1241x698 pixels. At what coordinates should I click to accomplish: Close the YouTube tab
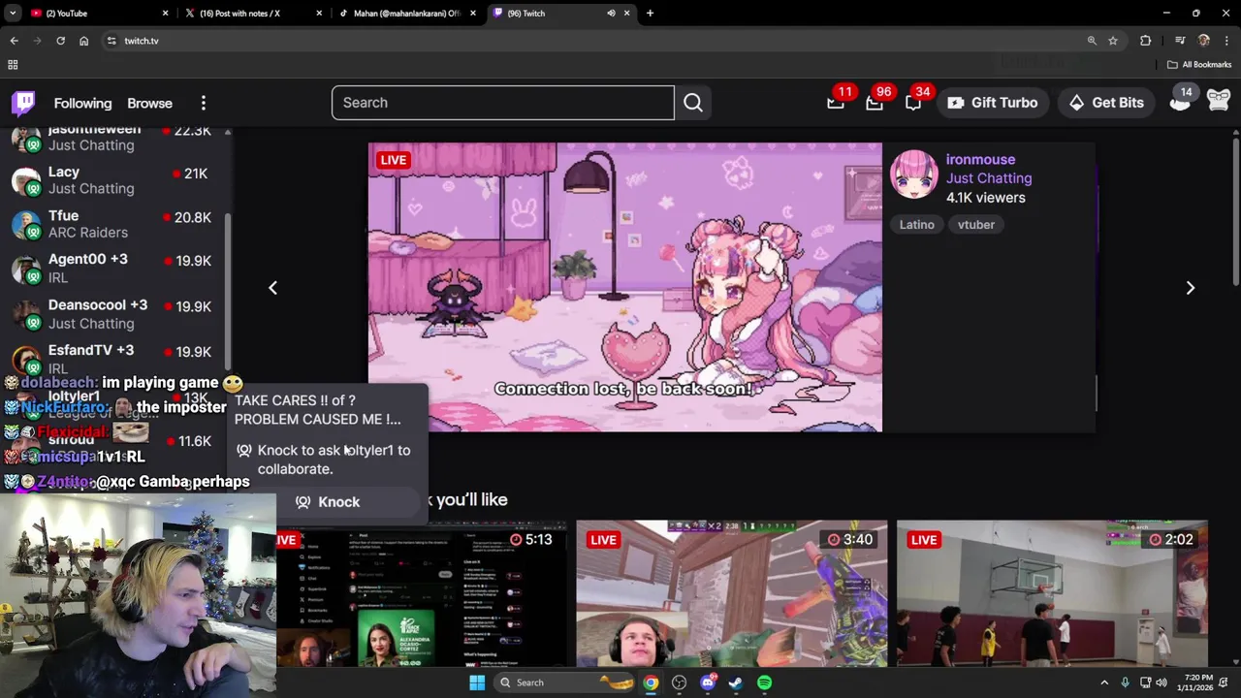coord(165,14)
